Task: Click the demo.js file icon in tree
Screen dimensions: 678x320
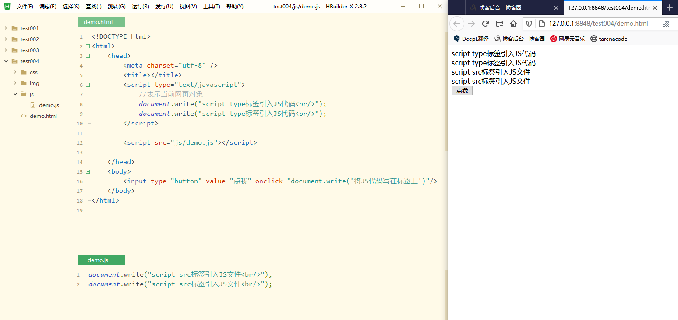Action: coord(33,105)
